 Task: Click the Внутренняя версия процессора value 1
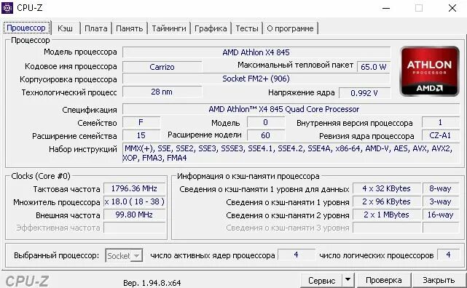click(x=441, y=122)
